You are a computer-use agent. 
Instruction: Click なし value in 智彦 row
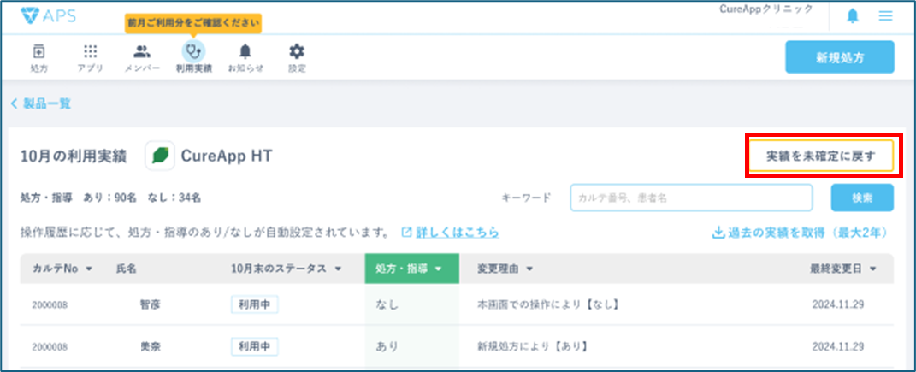pyautogui.click(x=386, y=304)
